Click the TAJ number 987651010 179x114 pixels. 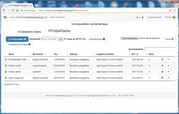[59, 78]
